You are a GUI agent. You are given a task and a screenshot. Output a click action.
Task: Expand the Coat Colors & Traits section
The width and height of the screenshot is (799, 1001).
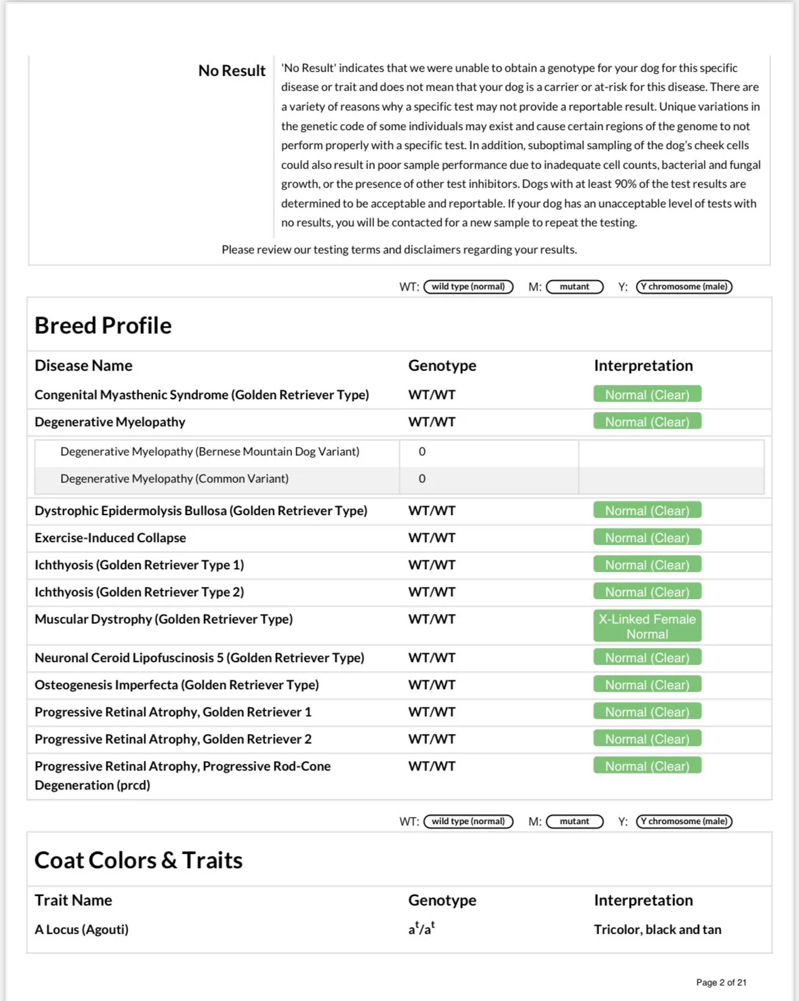138,859
